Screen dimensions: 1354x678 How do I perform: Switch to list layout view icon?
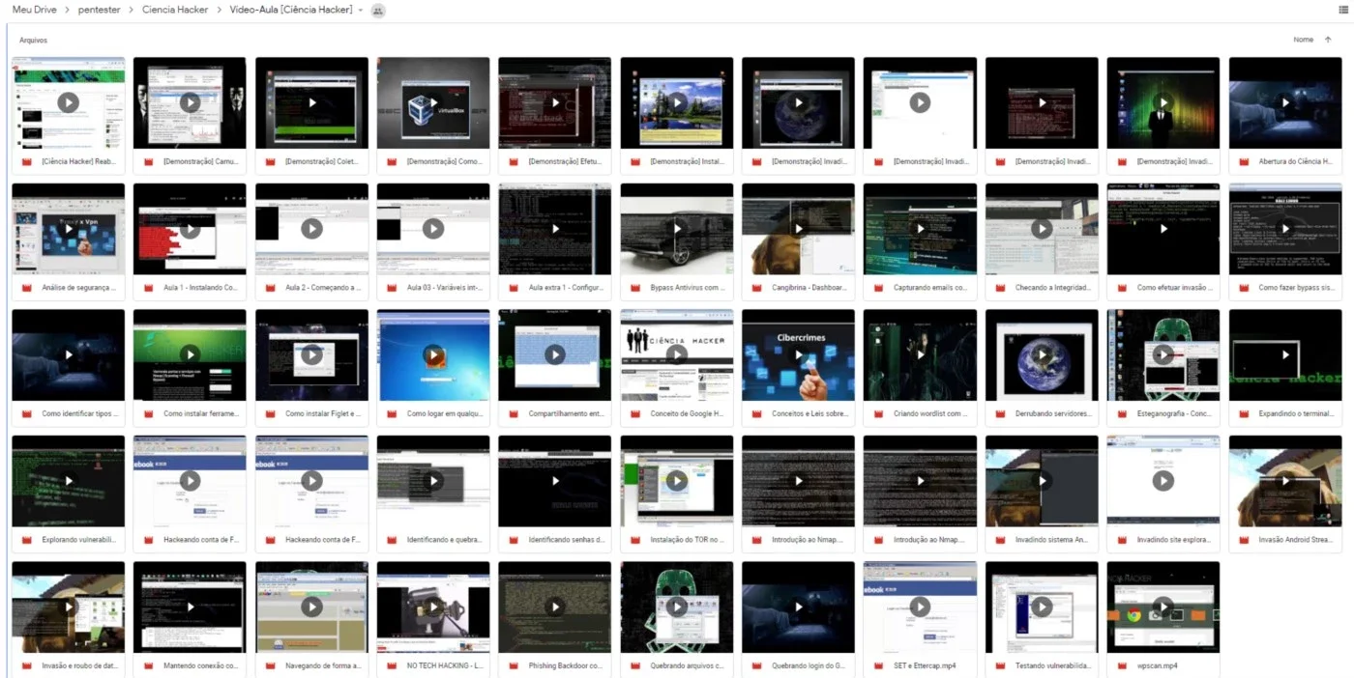[x=1342, y=10]
